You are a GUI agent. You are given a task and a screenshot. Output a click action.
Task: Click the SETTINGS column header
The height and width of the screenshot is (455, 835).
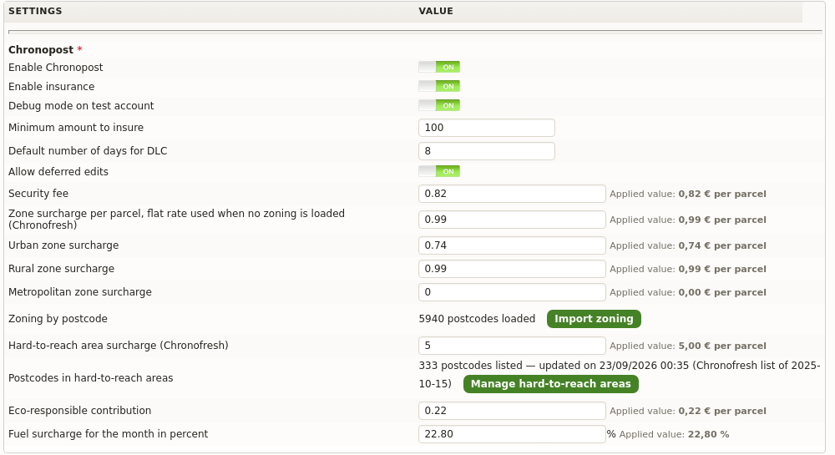35,11
